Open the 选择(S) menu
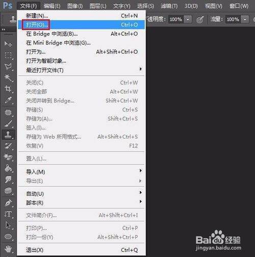The width and height of the screenshot is (255, 257). coord(145,6)
